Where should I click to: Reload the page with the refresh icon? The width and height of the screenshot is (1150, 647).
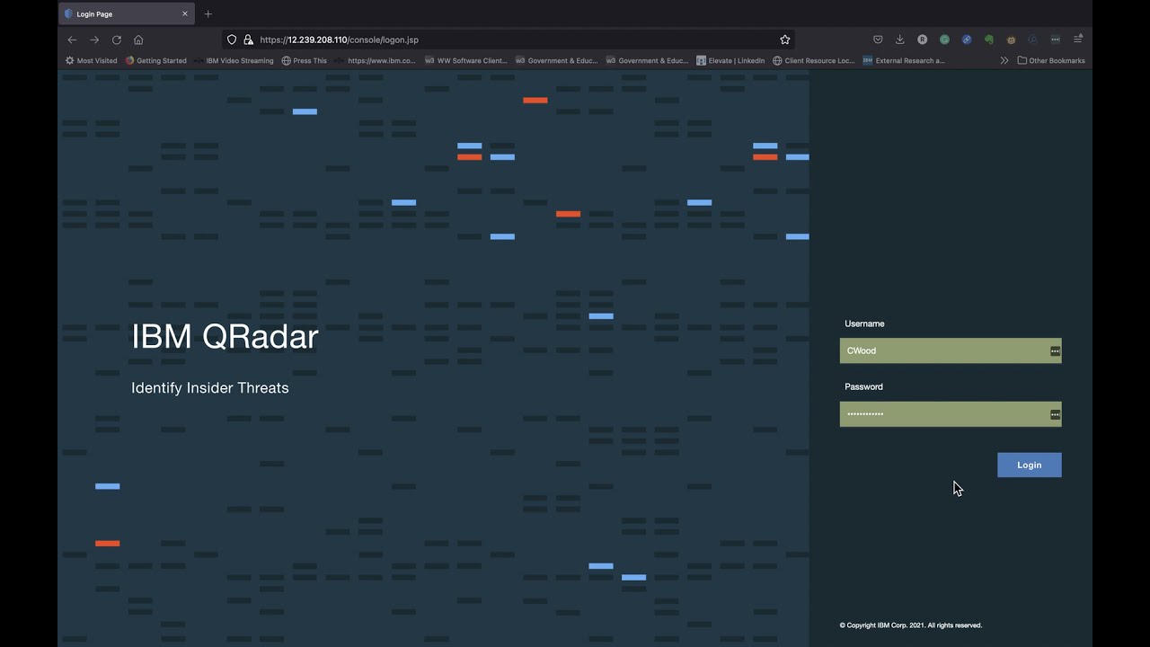click(117, 40)
